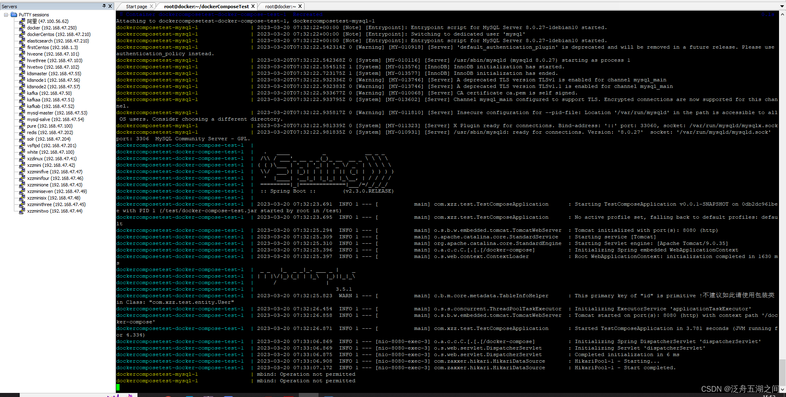The height and width of the screenshot is (397, 786).
Task: Click session icon for firstCentos
Action: 22,47
